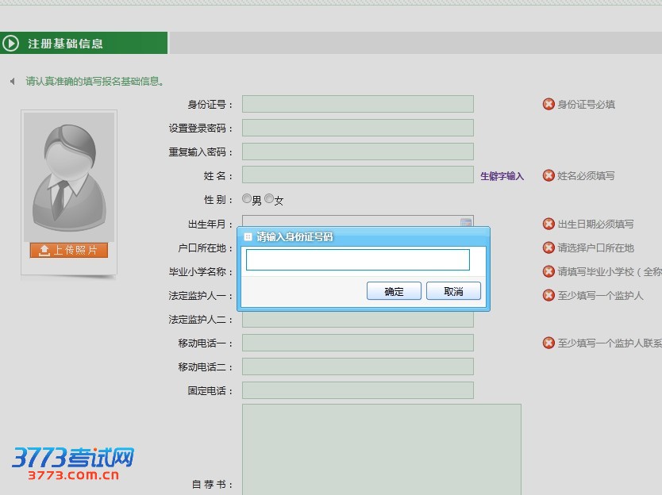The height and width of the screenshot is (495, 662).
Task: Click the red error icon beside 姓名必须填写
Action: click(x=548, y=175)
